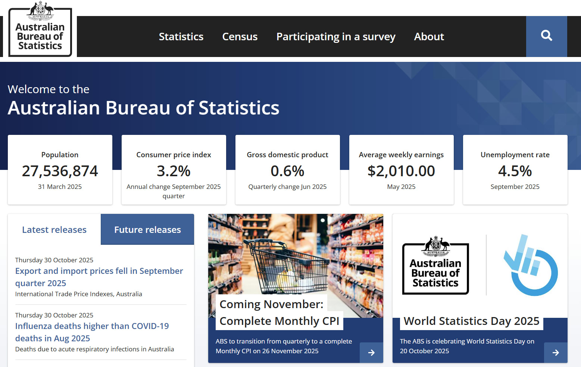Click the 'Welcome to the' banner text
Screen dimensions: 581x367
point(49,89)
